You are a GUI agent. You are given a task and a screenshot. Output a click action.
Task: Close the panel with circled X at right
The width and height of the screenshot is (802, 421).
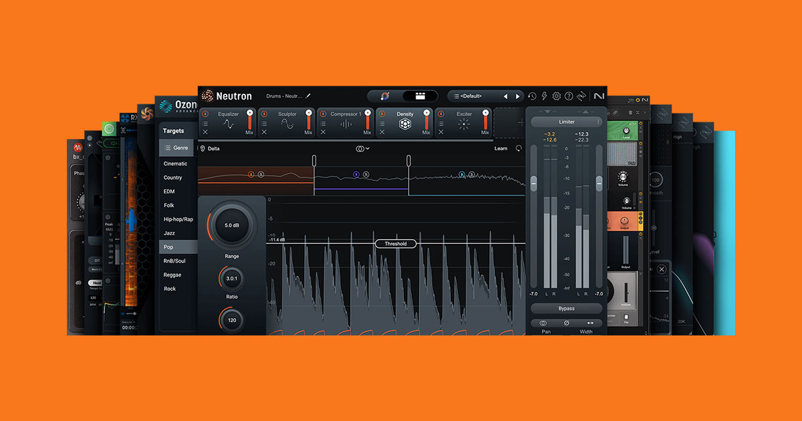pos(661,269)
